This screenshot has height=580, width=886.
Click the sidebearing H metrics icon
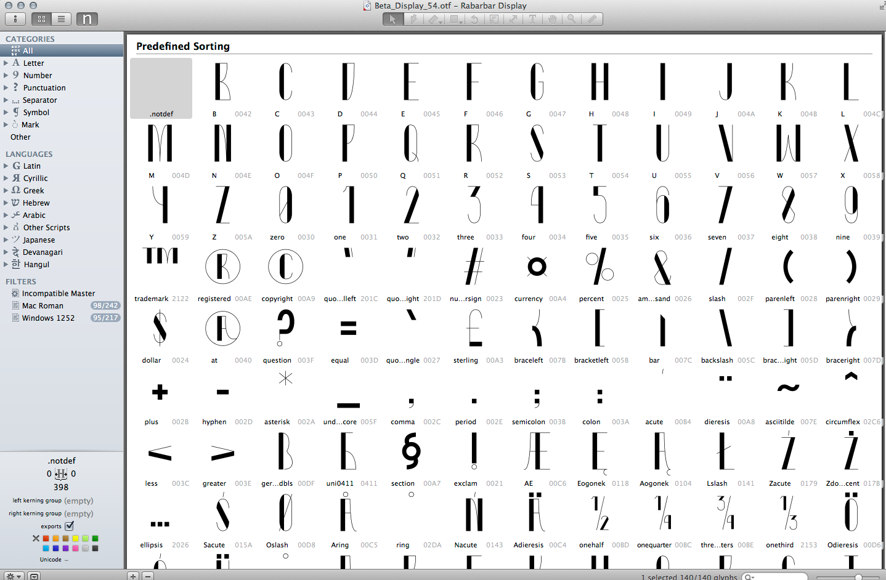pyautogui.click(x=61, y=473)
